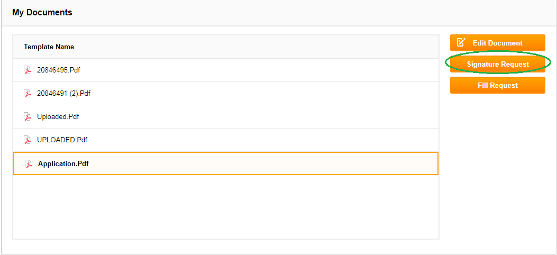Open the Edit Document button
Screen dimensions: 557x255
497,43
